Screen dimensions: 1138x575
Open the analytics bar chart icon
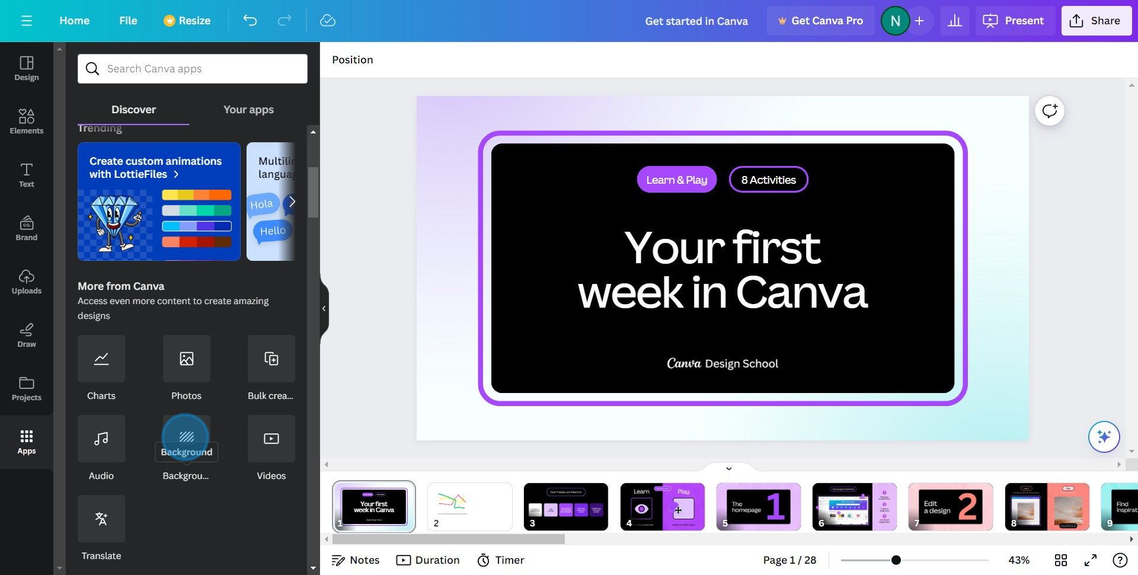click(954, 21)
